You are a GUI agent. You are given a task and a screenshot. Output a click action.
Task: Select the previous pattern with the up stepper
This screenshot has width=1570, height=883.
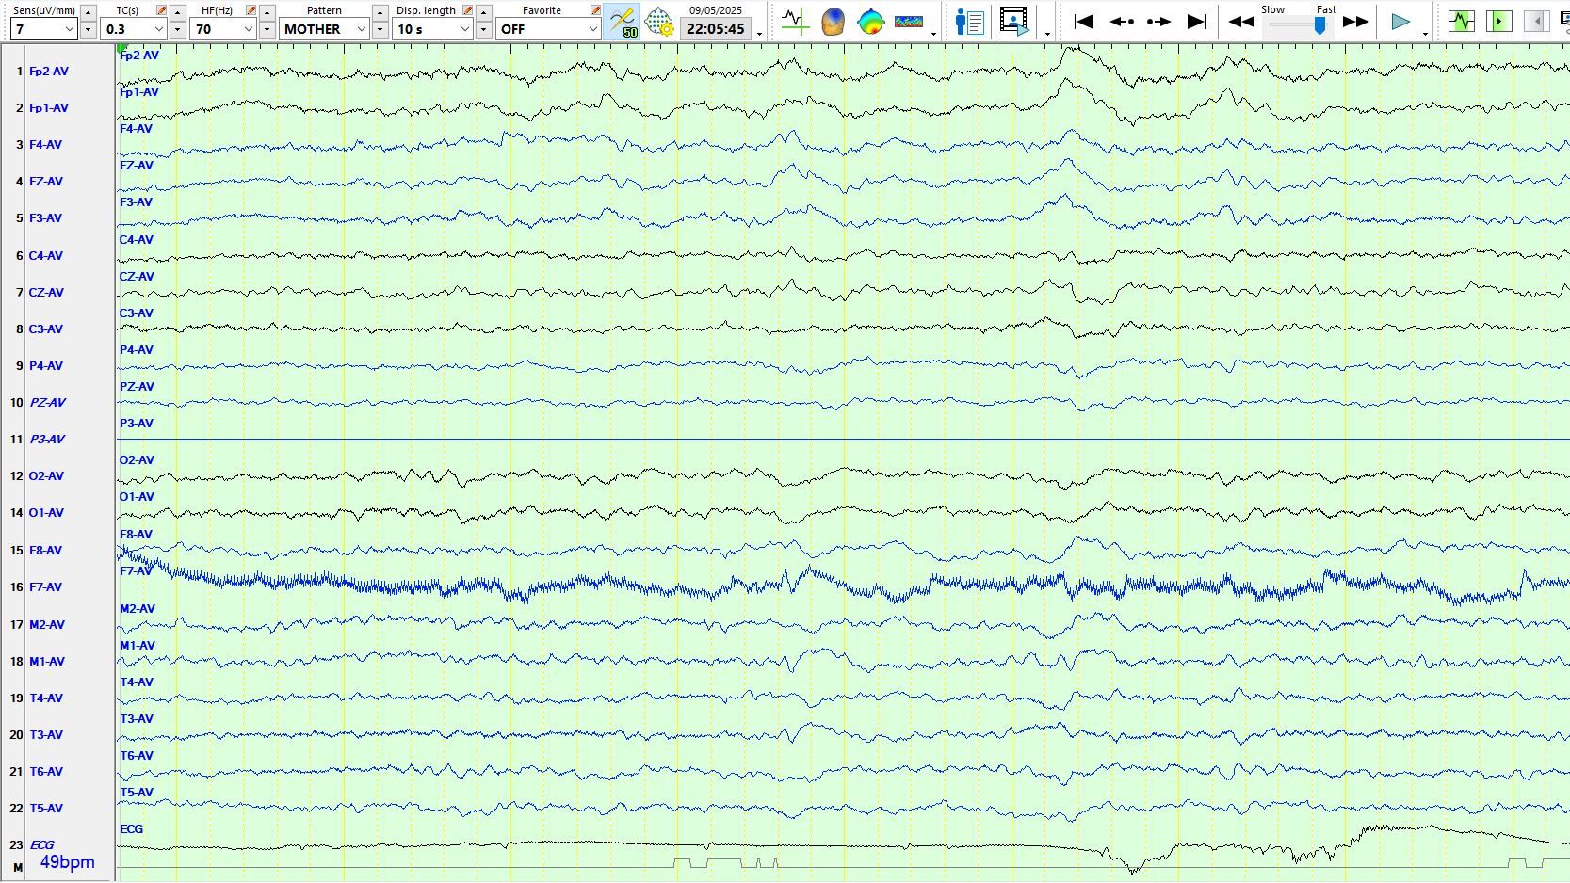(380, 12)
